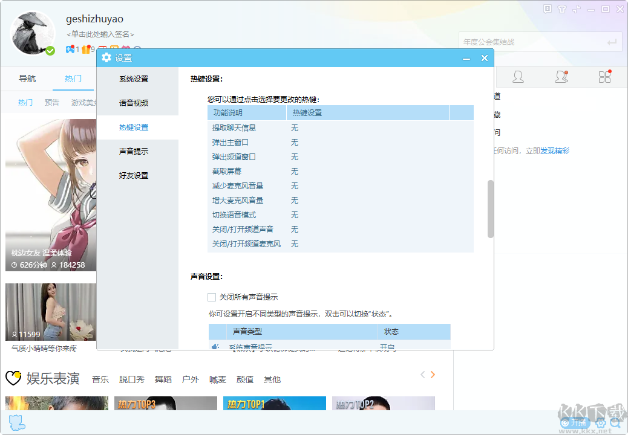Viewport: 628px width, 435px height.
Task: Click the broadcast settings gear at bottom right
Action: point(600,423)
